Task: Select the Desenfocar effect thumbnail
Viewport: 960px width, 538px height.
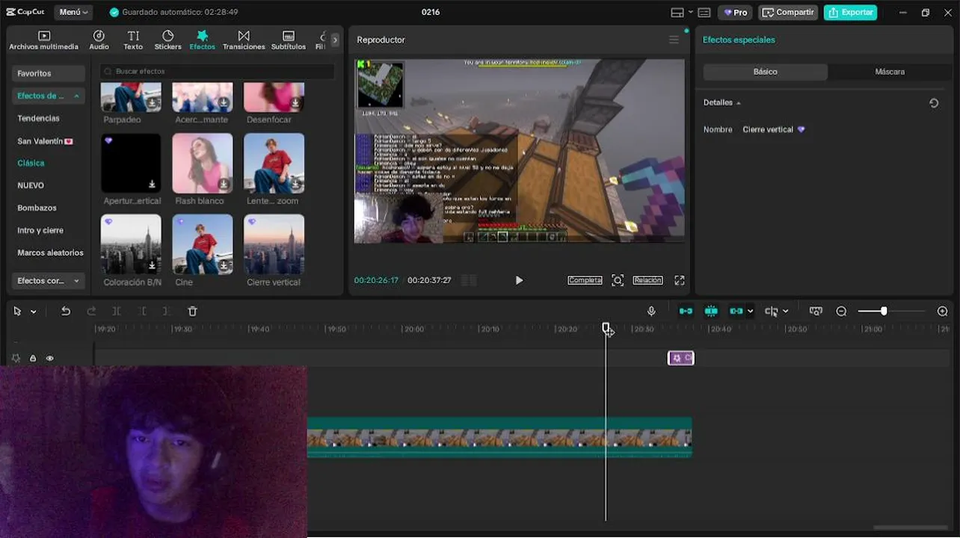Action: pos(274,97)
